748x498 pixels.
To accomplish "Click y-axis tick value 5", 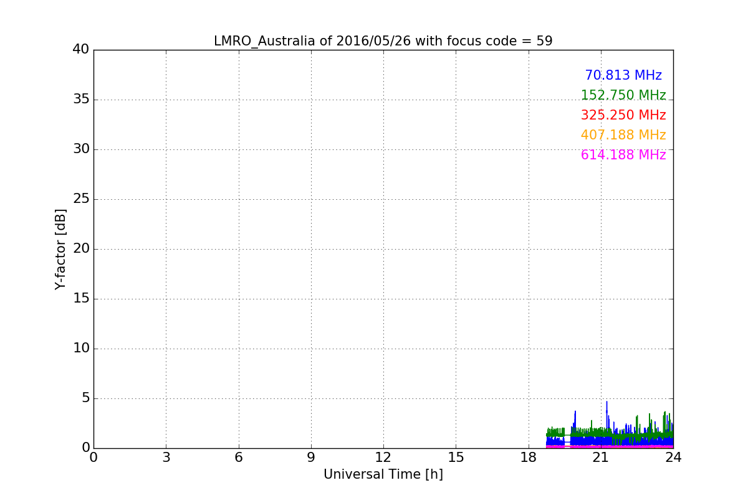I will coord(85,398).
